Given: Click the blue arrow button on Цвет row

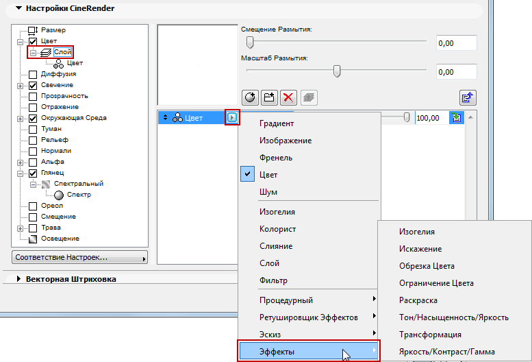Looking at the screenshot, I should pos(232,117).
